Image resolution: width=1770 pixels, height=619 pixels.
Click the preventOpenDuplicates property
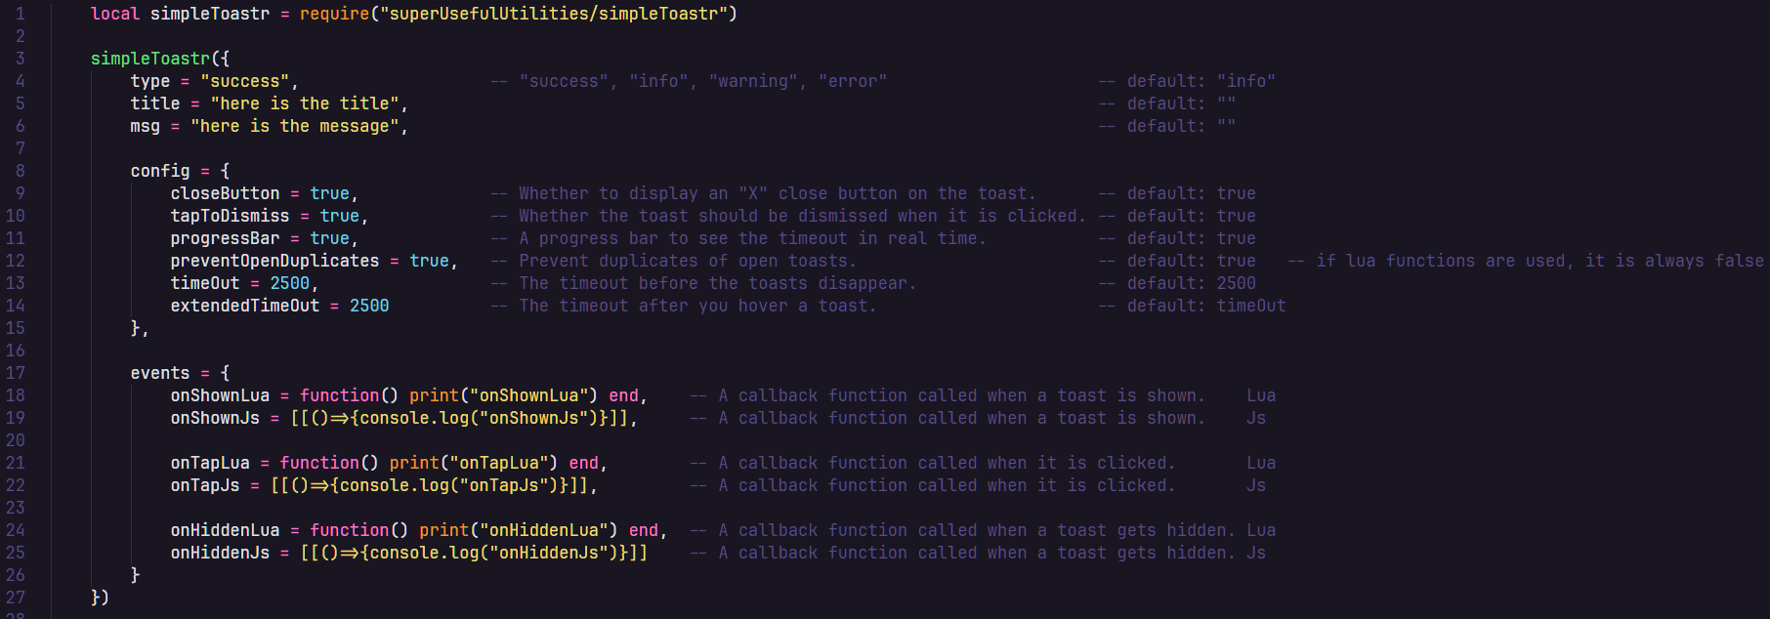(x=274, y=261)
